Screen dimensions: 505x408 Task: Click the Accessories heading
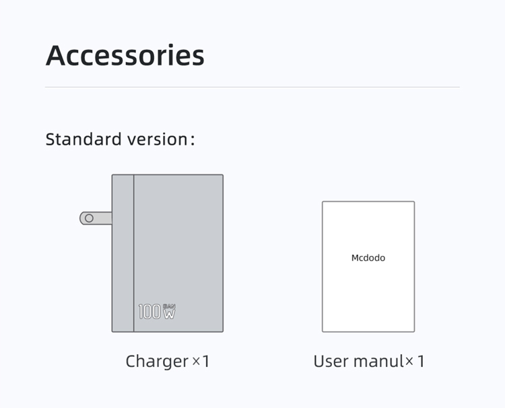(125, 55)
